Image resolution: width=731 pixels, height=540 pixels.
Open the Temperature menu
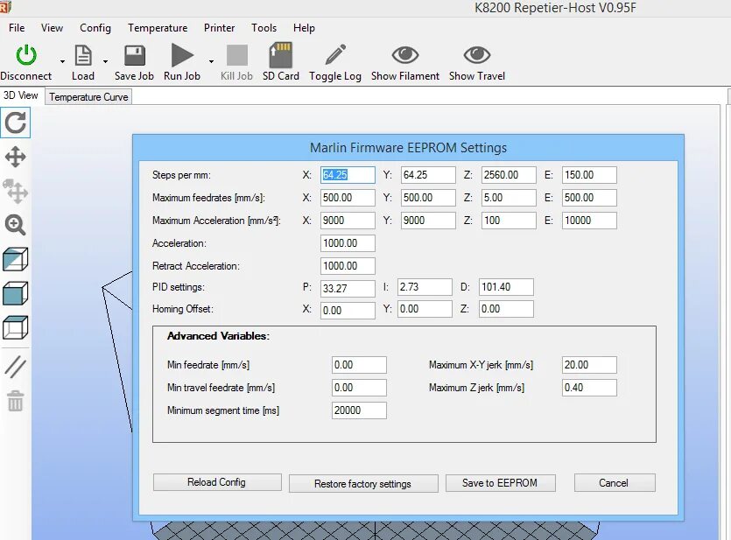click(x=158, y=28)
